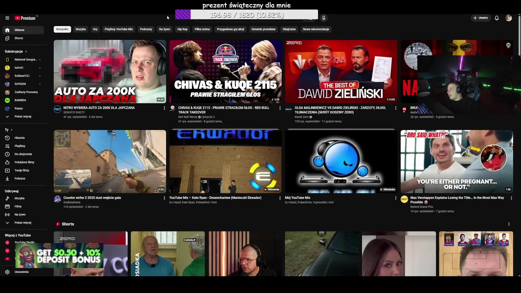Open Mój YouTube Mix thumbnail
521x293 pixels.
(341, 162)
